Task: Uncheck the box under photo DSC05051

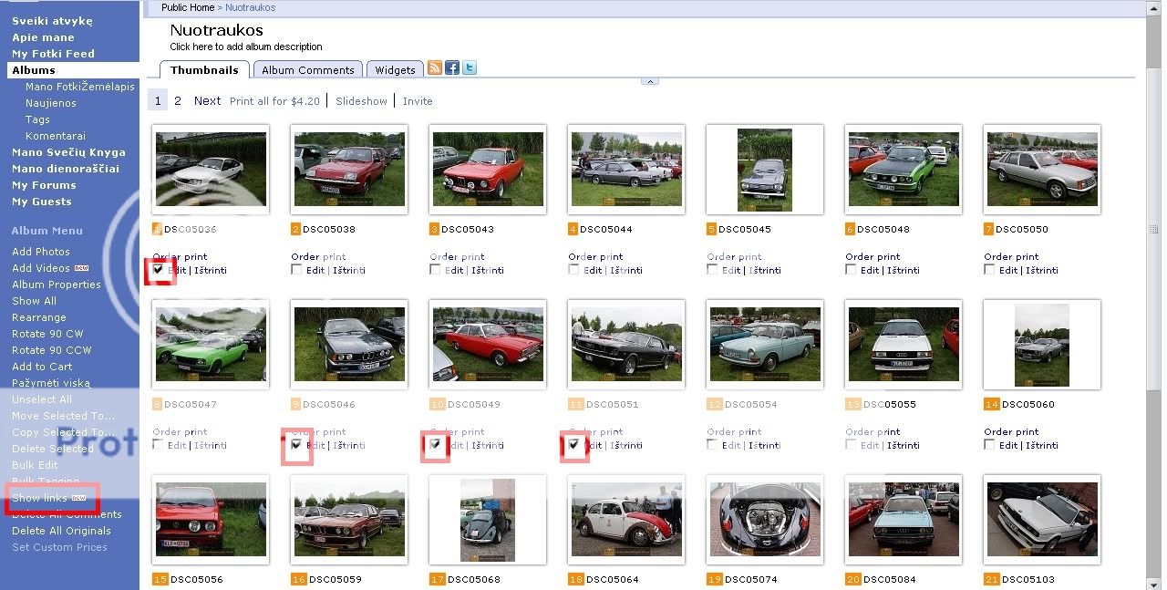Action: [573, 445]
